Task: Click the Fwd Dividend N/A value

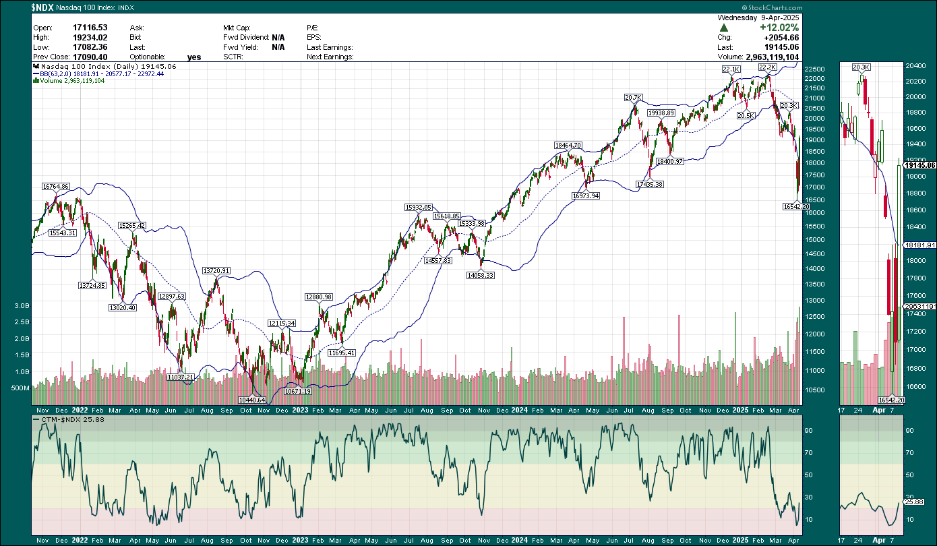Action: 278,38
